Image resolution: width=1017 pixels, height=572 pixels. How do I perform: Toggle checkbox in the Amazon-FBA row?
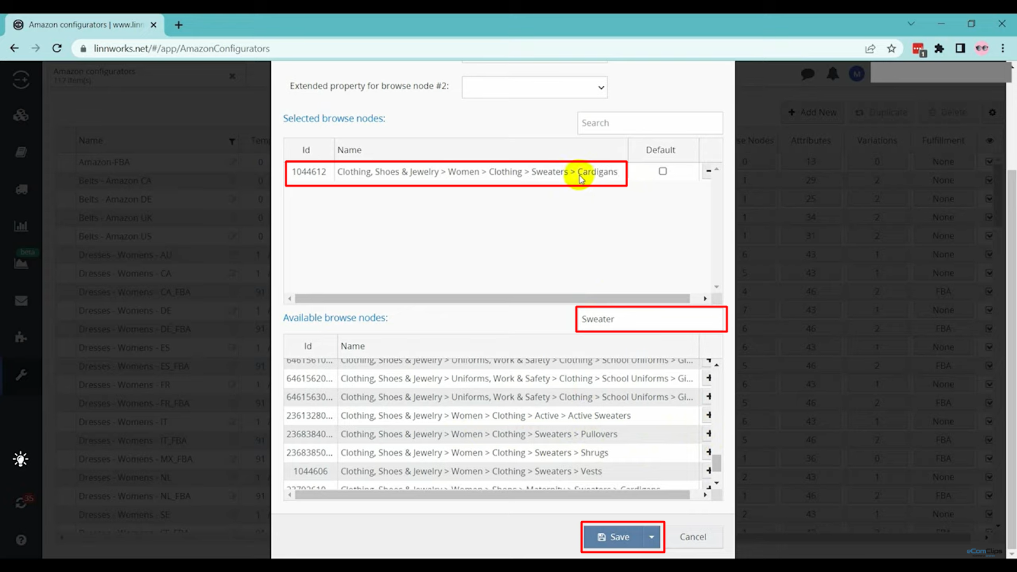point(990,161)
